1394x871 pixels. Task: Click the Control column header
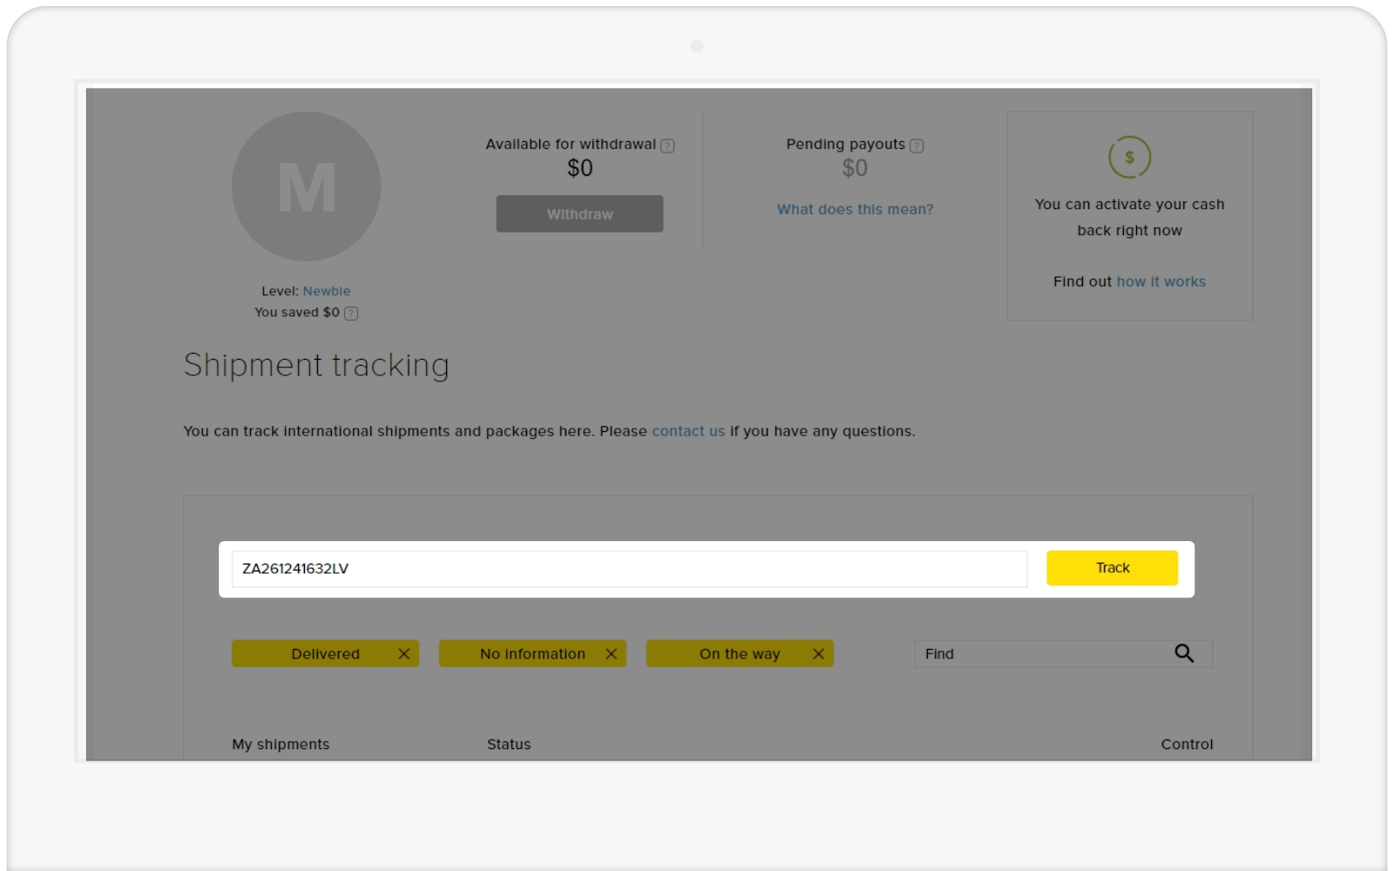coord(1187,745)
